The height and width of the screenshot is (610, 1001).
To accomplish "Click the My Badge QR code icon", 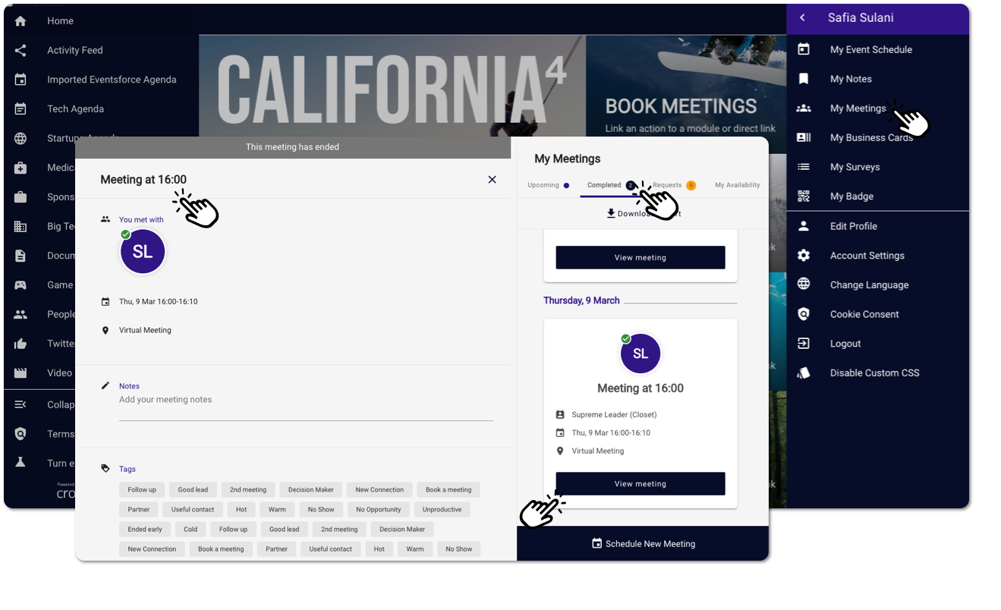I will tap(804, 197).
